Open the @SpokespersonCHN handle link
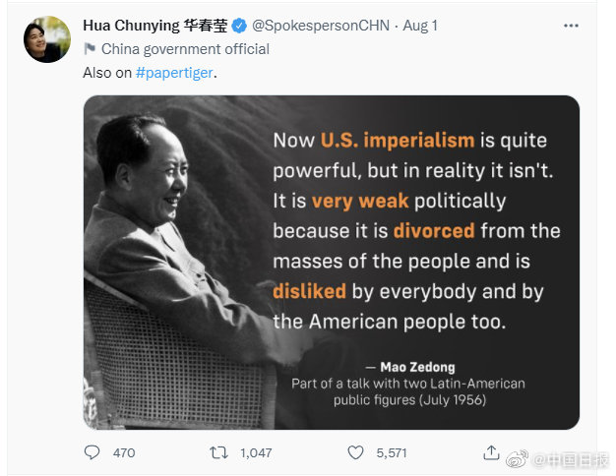Viewport: 616px width, 476px height. pos(317,27)
